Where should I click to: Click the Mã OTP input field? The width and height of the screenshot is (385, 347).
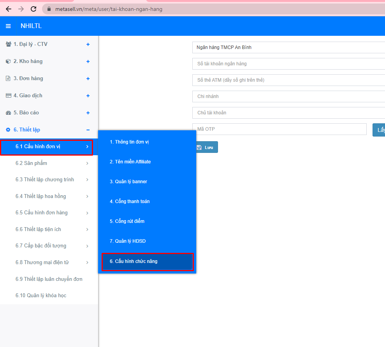click(x=279, y=129)
